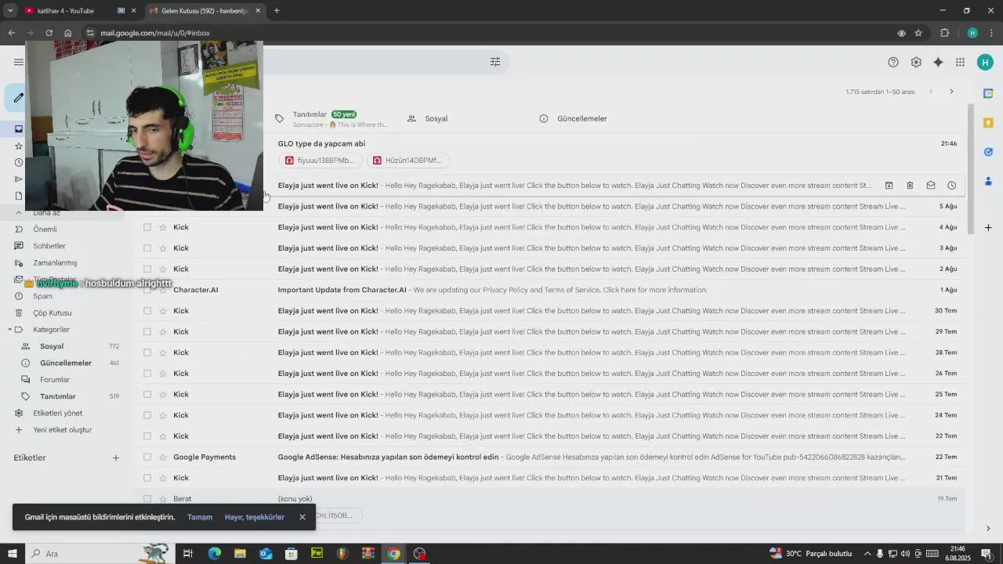Archive the hovered Elayja email

click(x=889, y=186)
